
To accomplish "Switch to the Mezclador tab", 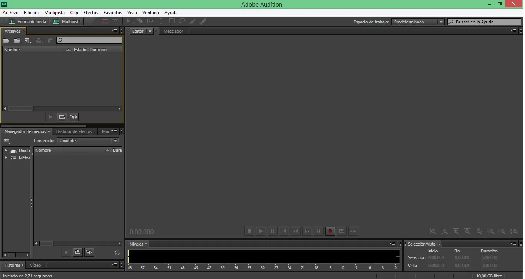I will [173, 31].
